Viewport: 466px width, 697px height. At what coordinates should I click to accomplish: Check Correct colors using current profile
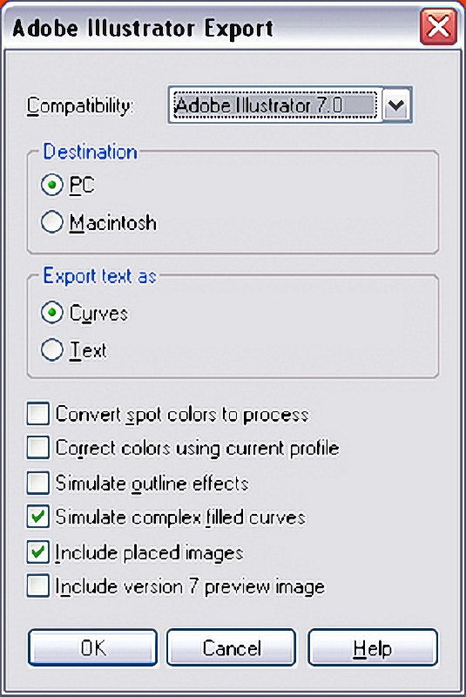point(37,448)
